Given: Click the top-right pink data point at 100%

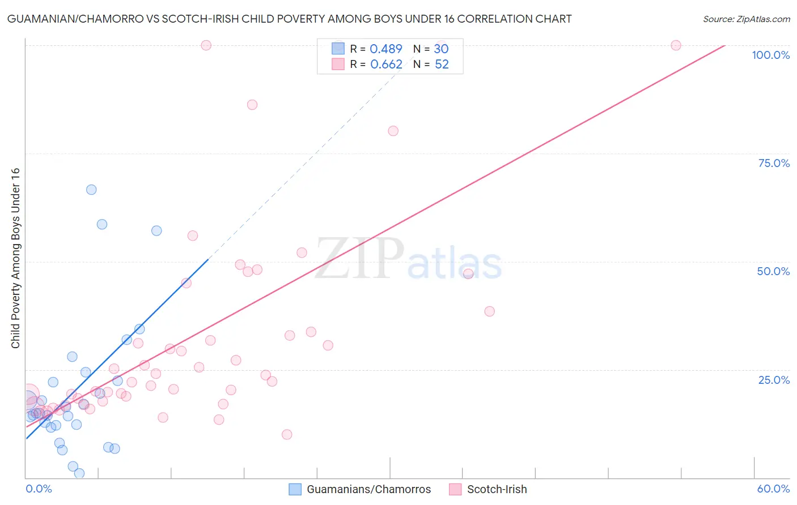Looking at the screenshot, I should 676,45.
